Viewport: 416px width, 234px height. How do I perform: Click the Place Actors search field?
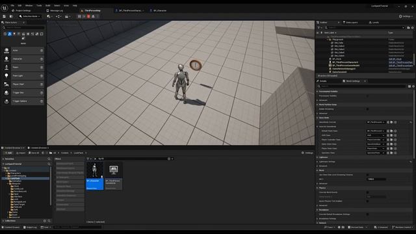pyautogui.click(x=24, y=27)
